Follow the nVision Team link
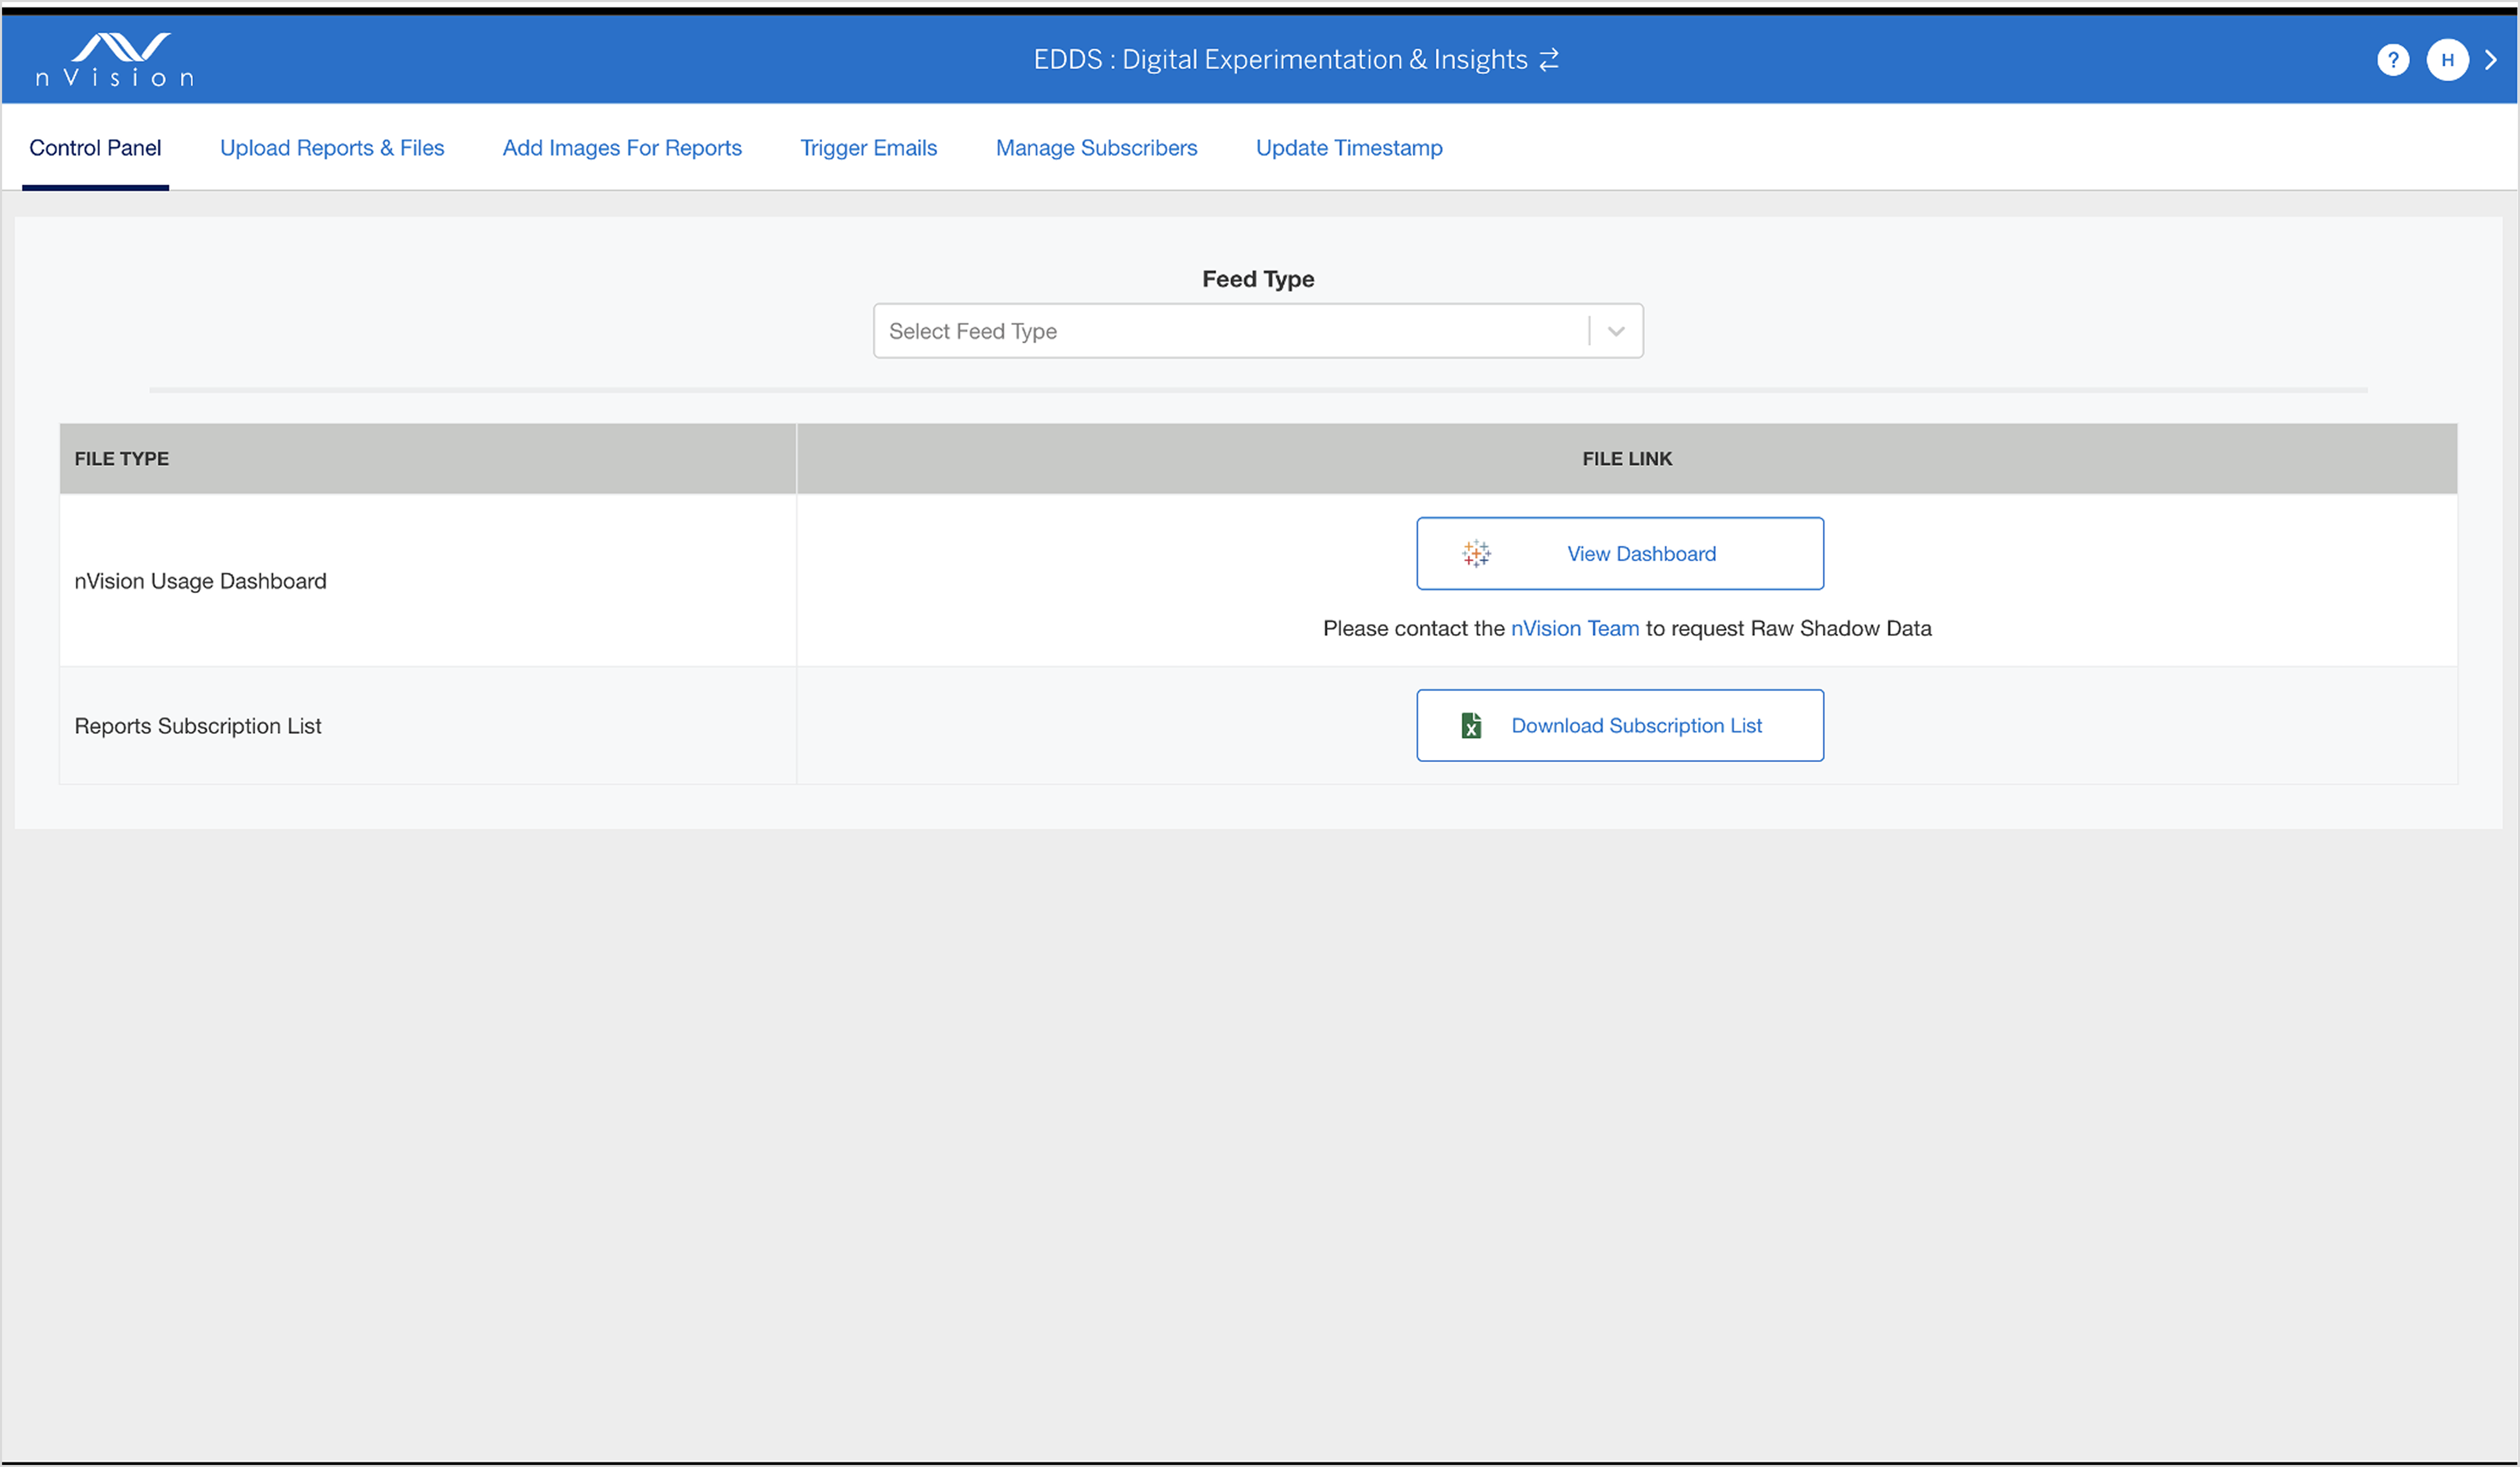This screenshot has height=1467, width=2520. tap(1575, 628)
